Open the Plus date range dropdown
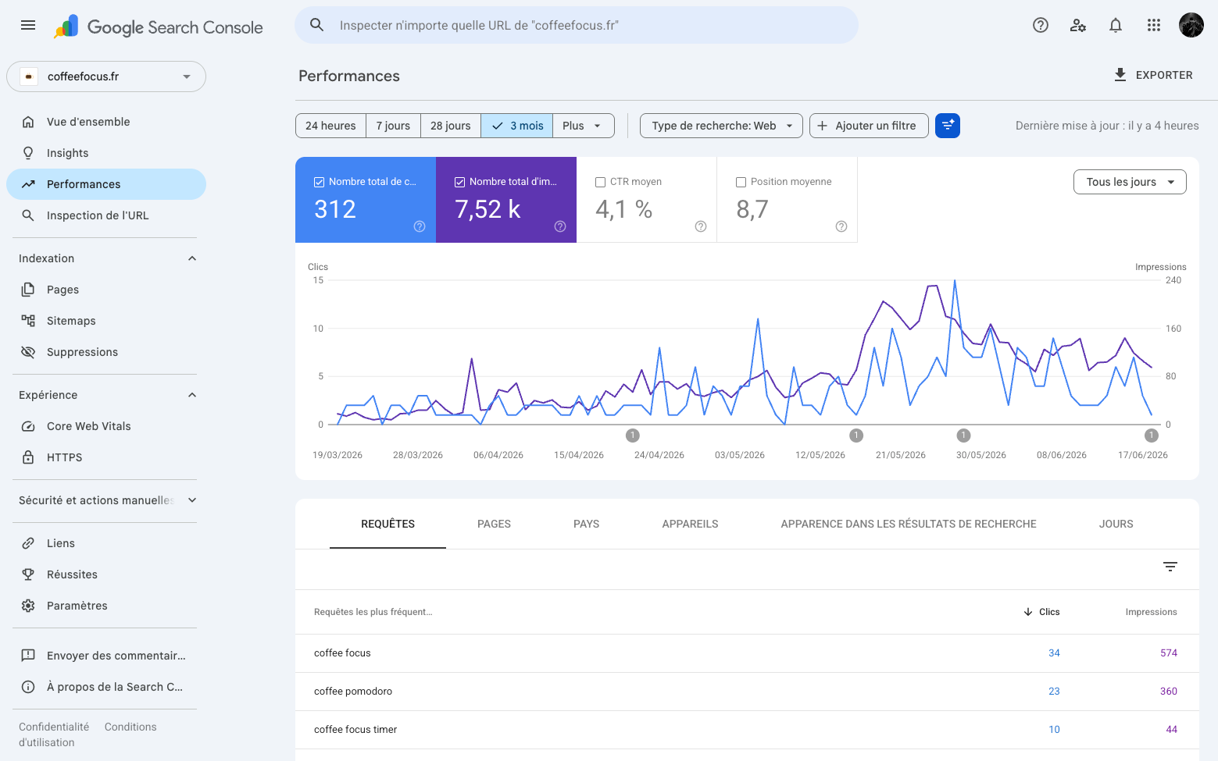 pos(583,126)
